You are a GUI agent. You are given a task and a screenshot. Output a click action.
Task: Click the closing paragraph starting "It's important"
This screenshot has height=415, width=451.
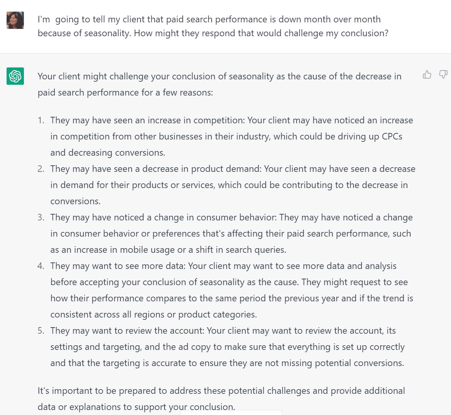[x=221, y=398]
